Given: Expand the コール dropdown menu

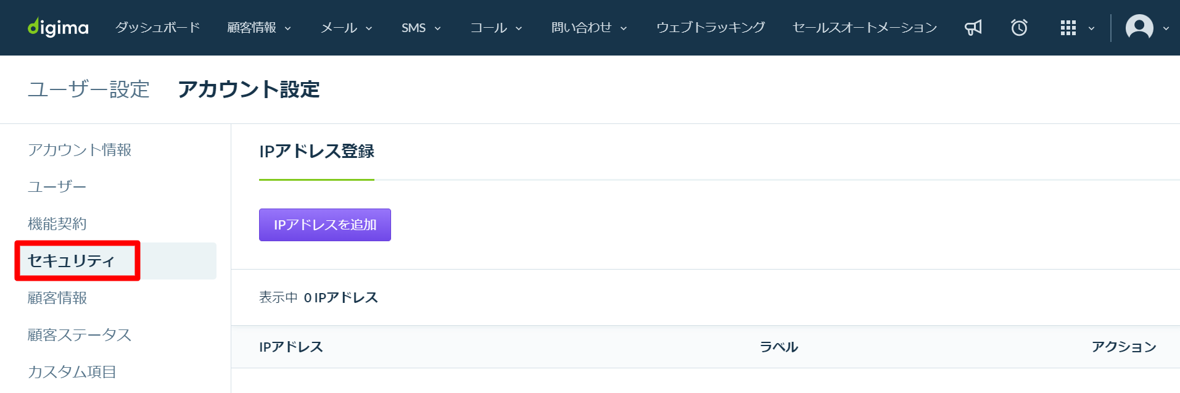Looking at the screenshot, I should [497, 28].
